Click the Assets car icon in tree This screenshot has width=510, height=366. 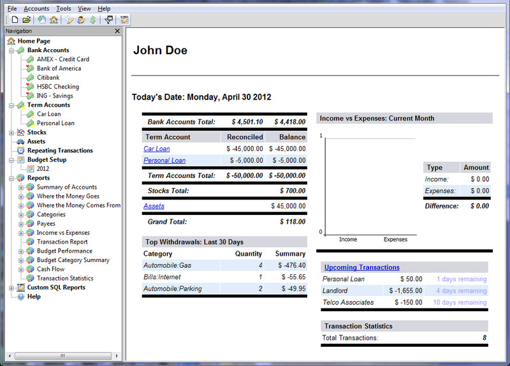tap(21, 142)
